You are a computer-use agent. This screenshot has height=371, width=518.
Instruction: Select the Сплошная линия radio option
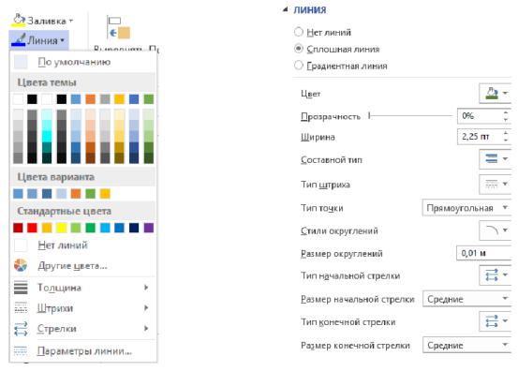coord(298,49)
